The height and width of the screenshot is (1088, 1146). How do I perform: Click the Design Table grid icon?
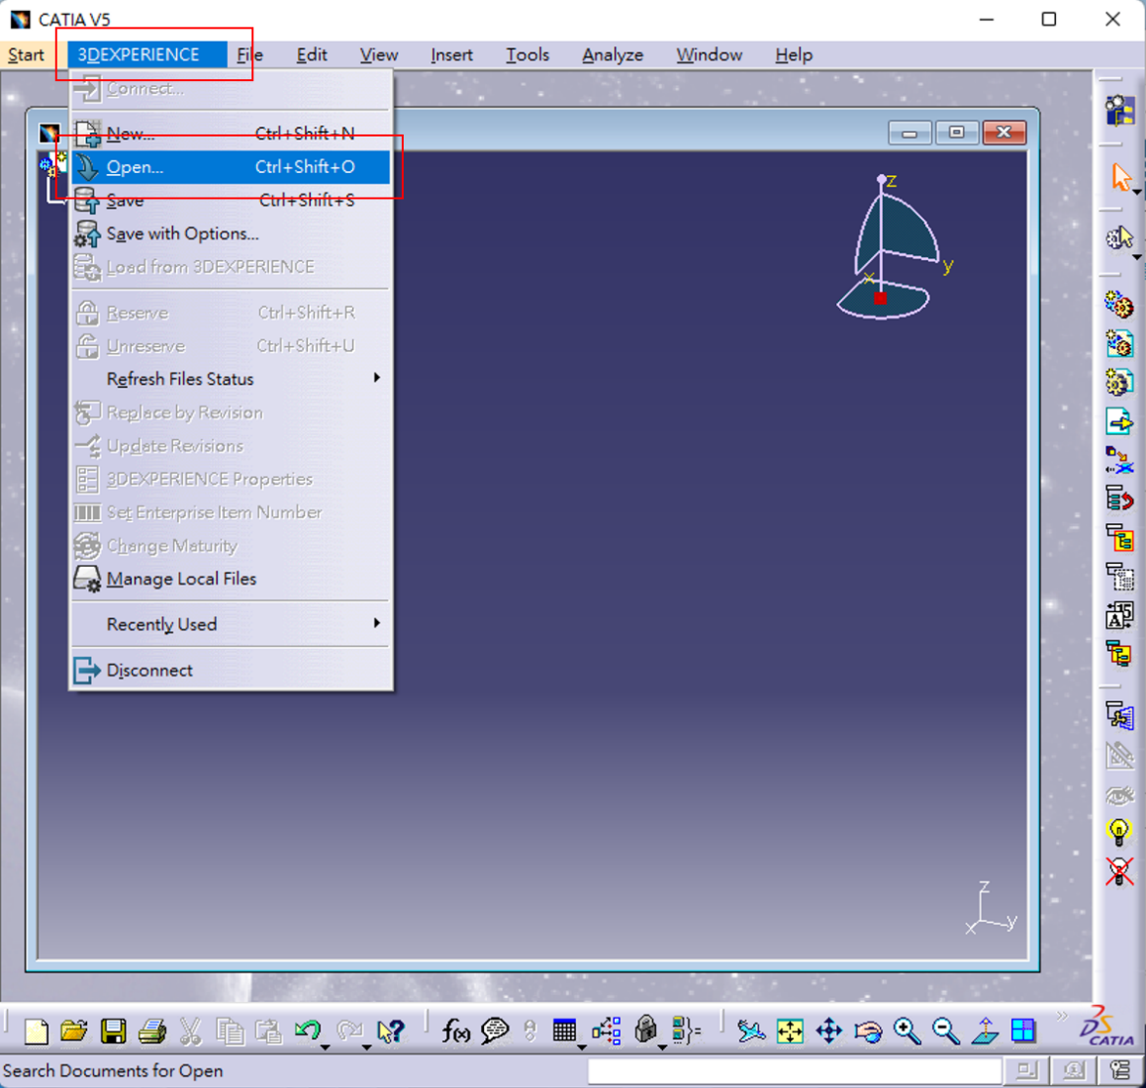[564, 1031]
